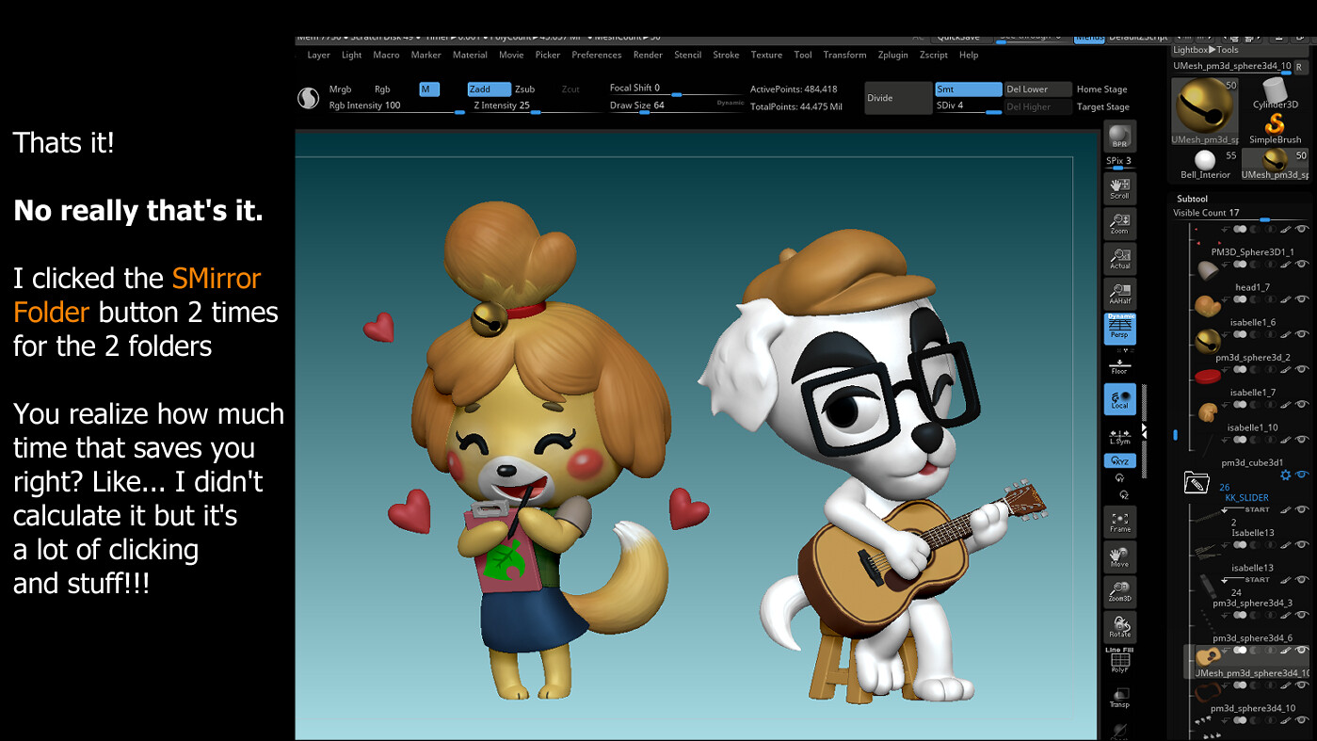Click the R button beside the tool name
The image size is (1317, 741).
(x=1300, y=67)
